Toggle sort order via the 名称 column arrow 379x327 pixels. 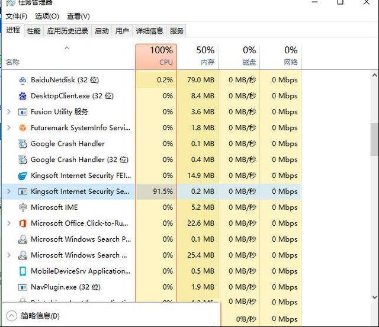[67, 48]
